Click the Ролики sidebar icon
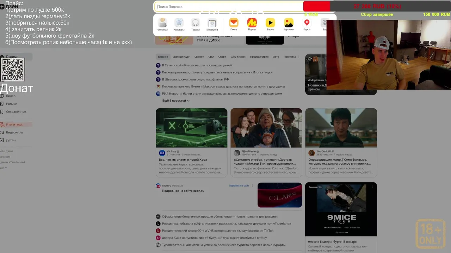 tap(2, 104)
